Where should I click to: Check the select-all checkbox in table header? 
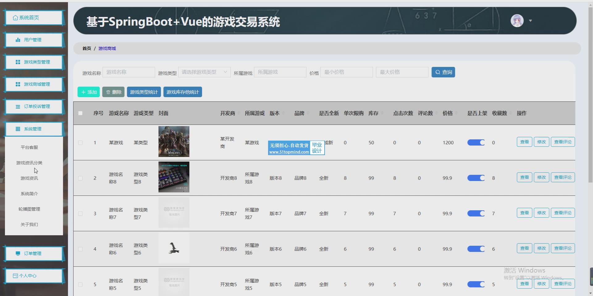pos(80,113)
